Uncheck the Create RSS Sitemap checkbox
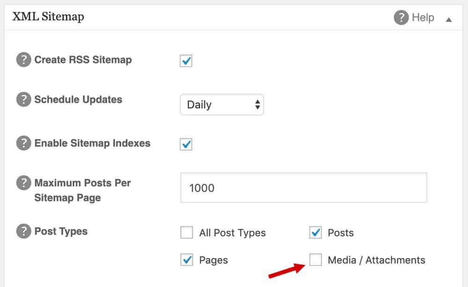This screenshot has height=287, width=468. pos(186,61)
